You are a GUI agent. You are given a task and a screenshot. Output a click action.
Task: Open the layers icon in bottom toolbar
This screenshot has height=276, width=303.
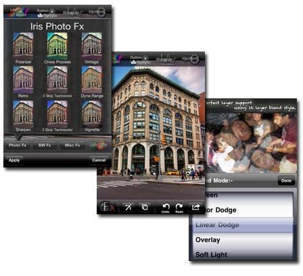pyautogui.click(x=145, y=207)
